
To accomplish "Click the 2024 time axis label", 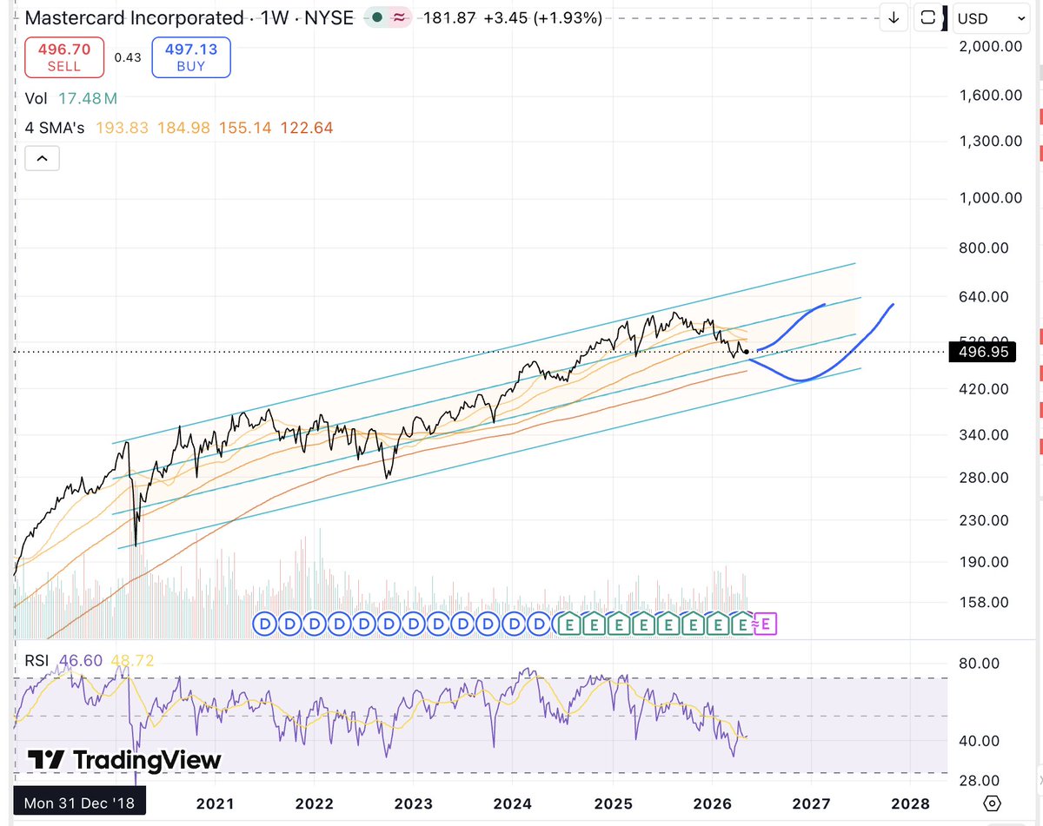I will [x=512, y=803].
